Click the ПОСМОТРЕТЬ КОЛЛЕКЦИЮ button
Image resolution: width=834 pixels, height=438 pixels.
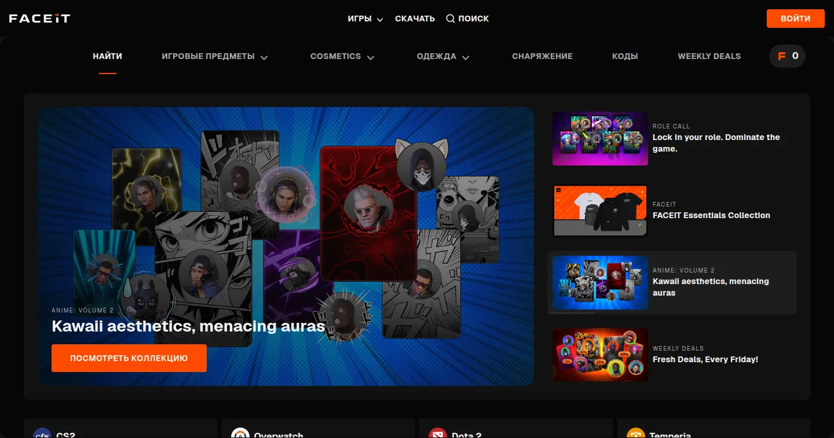click(x=129, y=358)
